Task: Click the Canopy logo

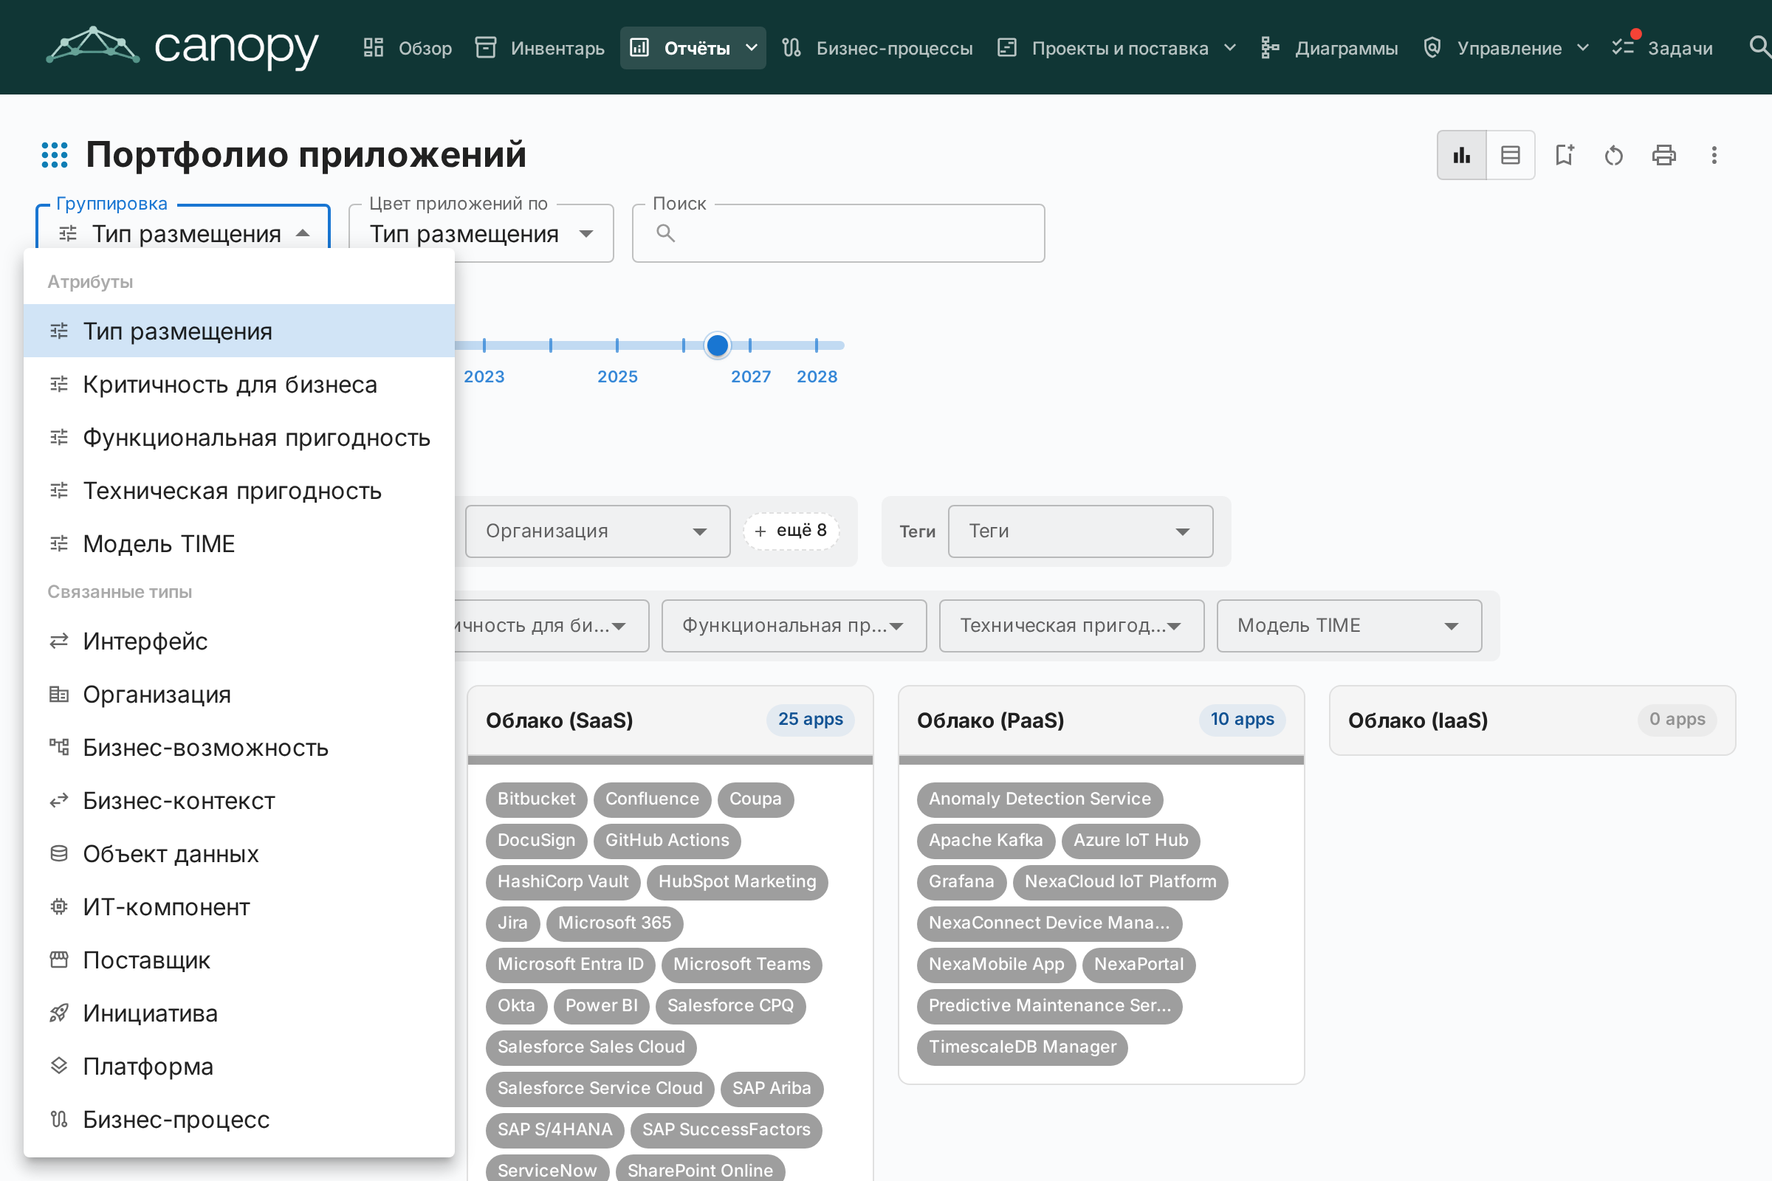Action: 182,47
